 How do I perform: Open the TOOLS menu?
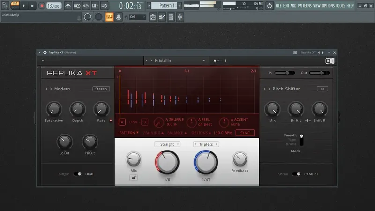(x=340, y=6)
